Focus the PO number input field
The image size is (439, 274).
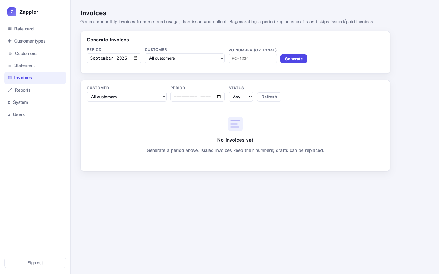tap(253, 58)
